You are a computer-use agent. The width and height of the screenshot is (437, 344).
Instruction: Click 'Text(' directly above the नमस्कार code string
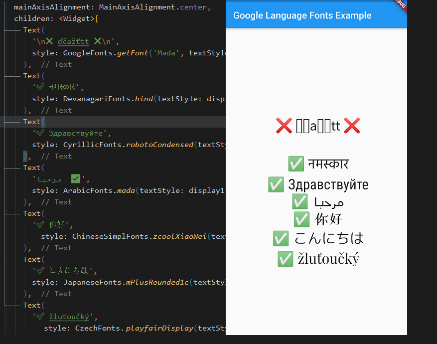[34, 76]
